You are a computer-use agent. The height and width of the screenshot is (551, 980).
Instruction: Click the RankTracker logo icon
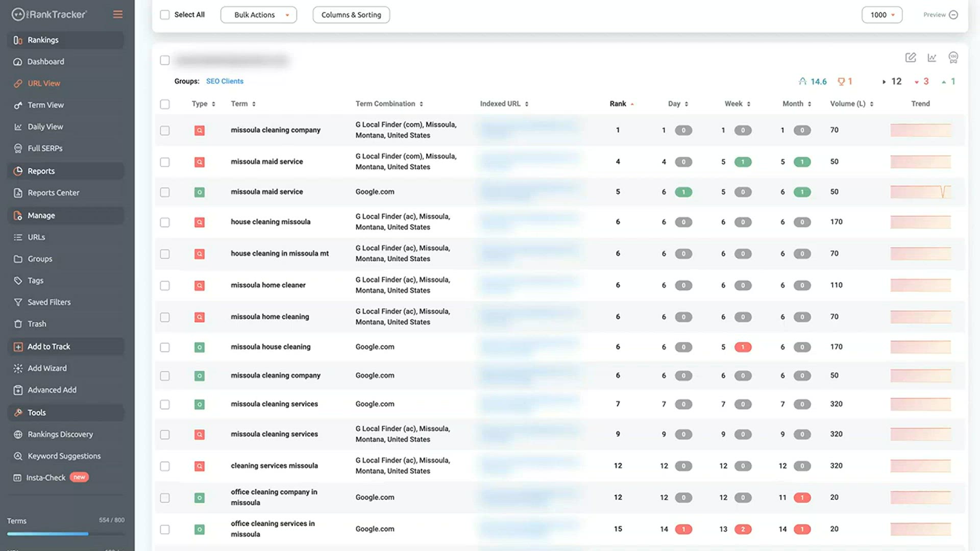18,14
